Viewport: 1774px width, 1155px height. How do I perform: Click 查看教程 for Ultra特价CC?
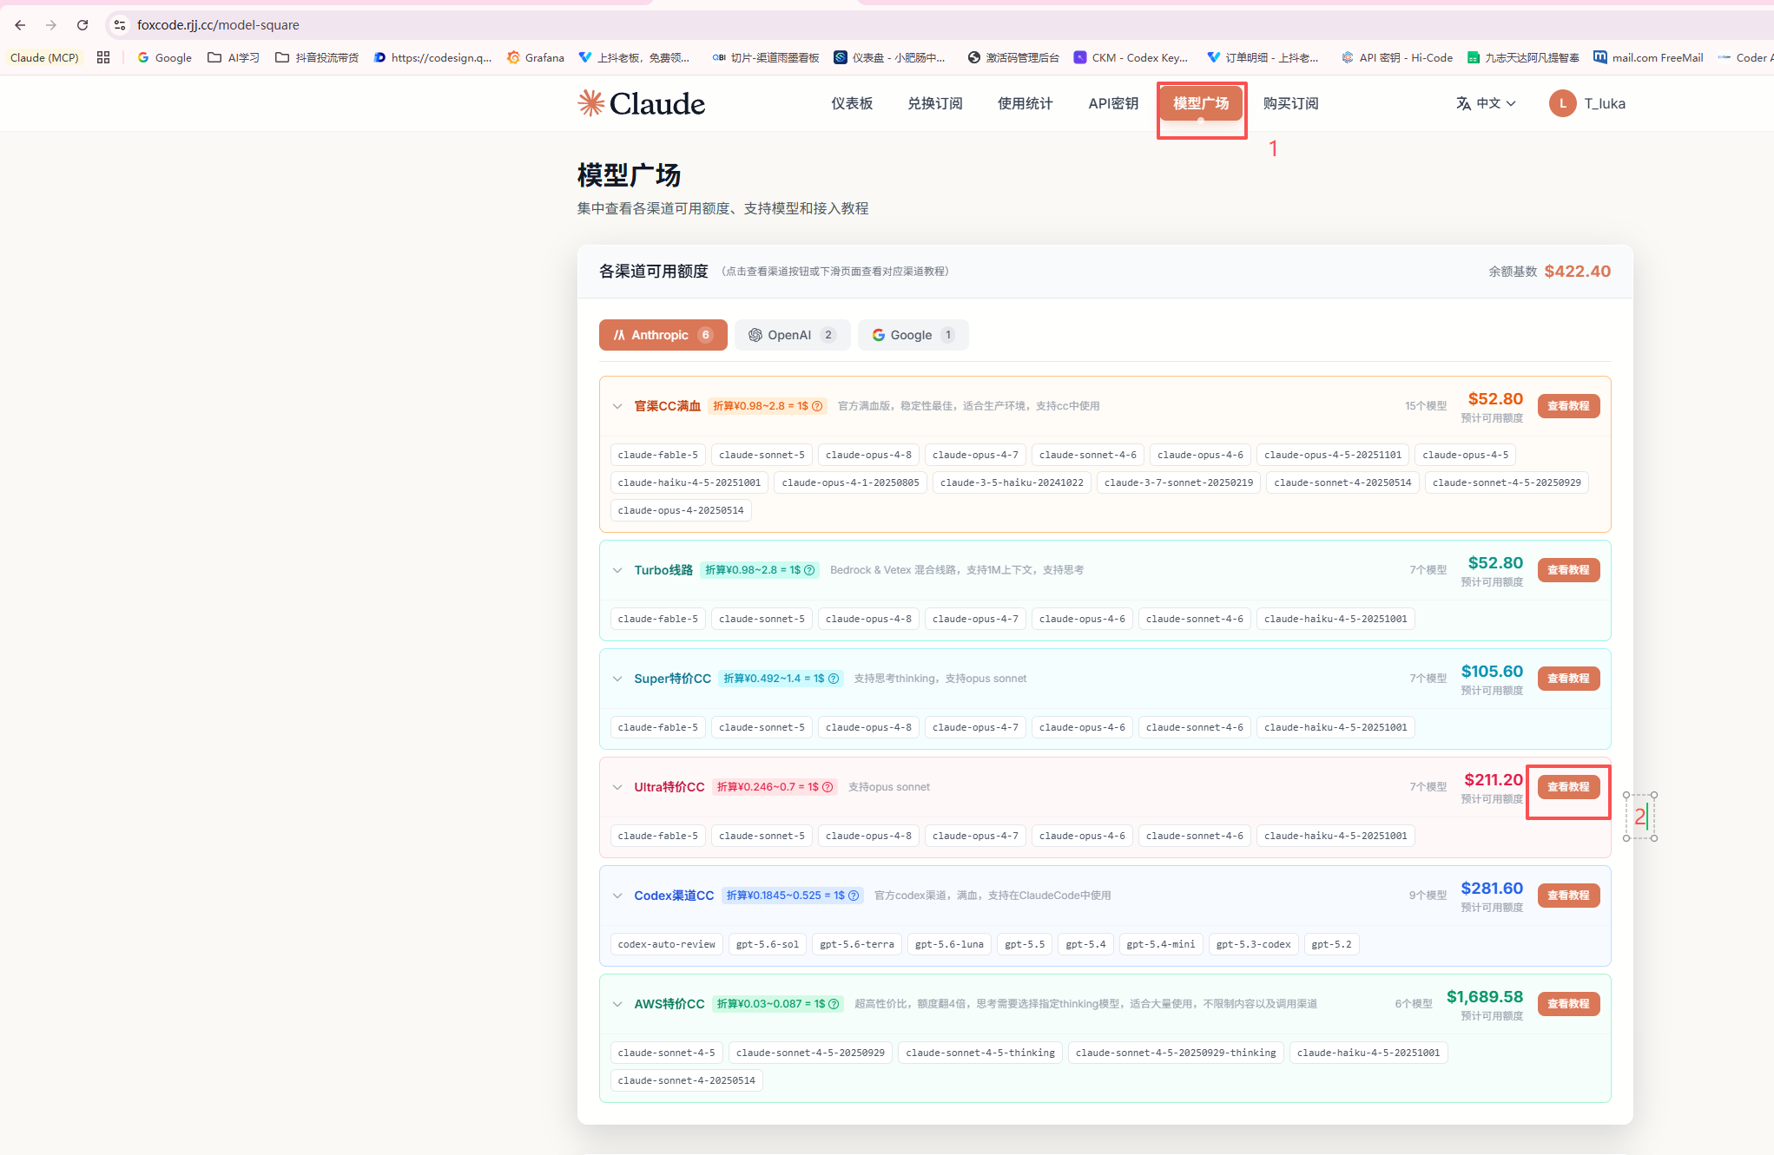click(x=1568, y=787)
